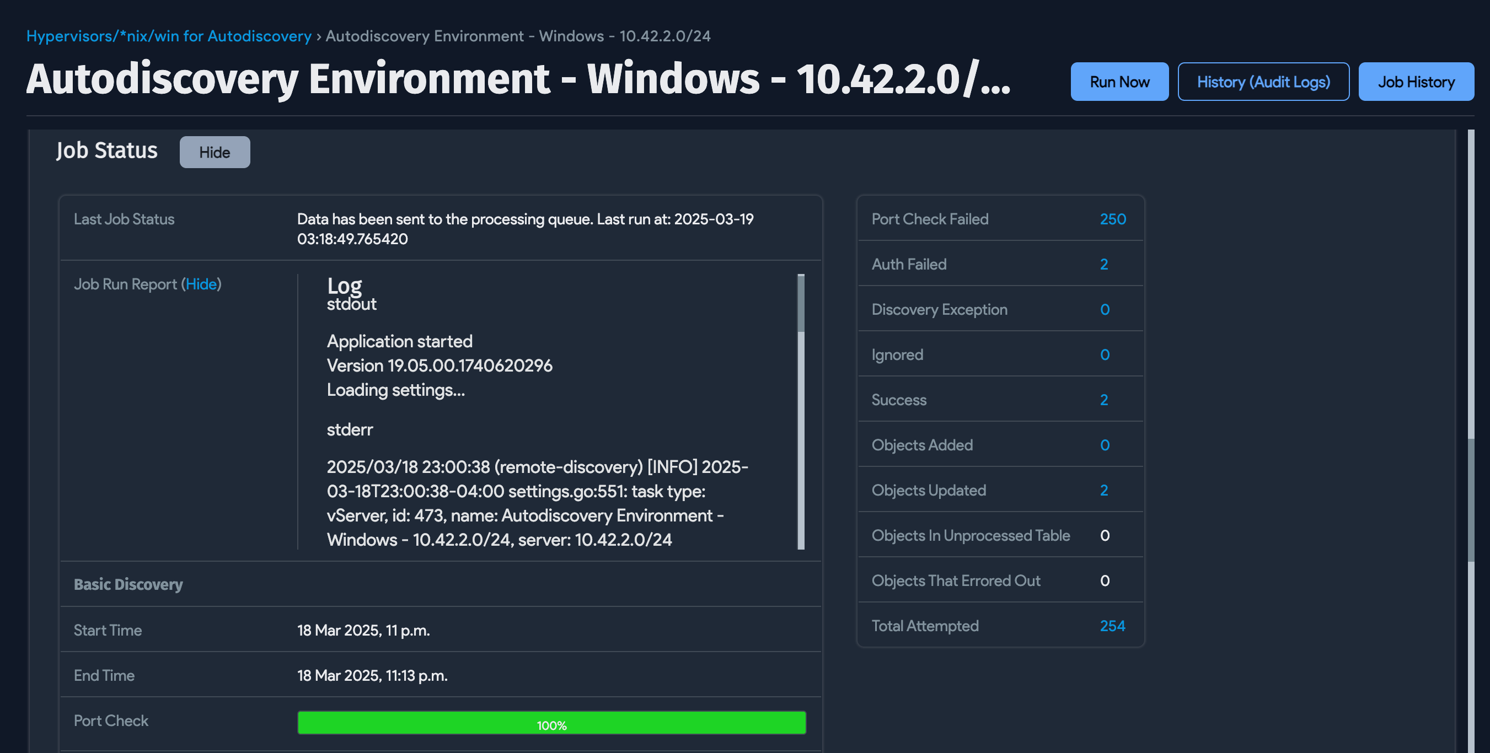Click the Run Now button
This screenshot has width=1490, height=753.
(1119, 82)
